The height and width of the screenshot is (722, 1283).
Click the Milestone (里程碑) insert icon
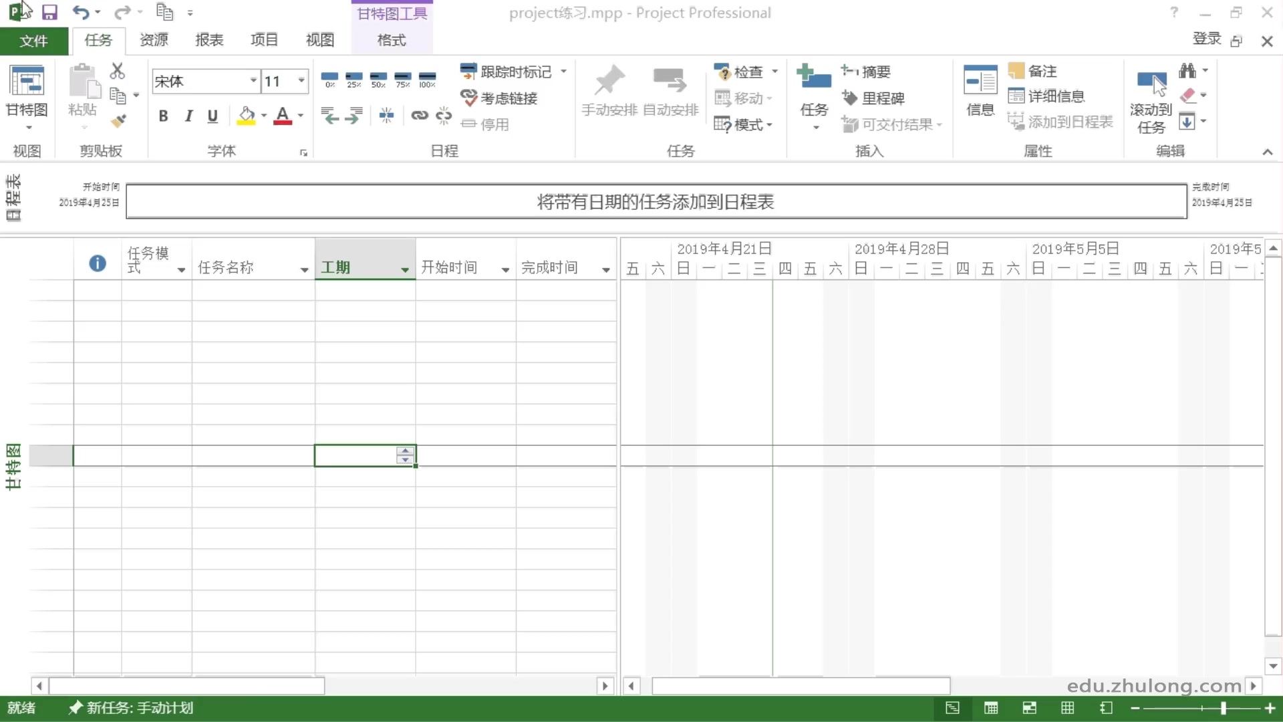pos(874,98)
